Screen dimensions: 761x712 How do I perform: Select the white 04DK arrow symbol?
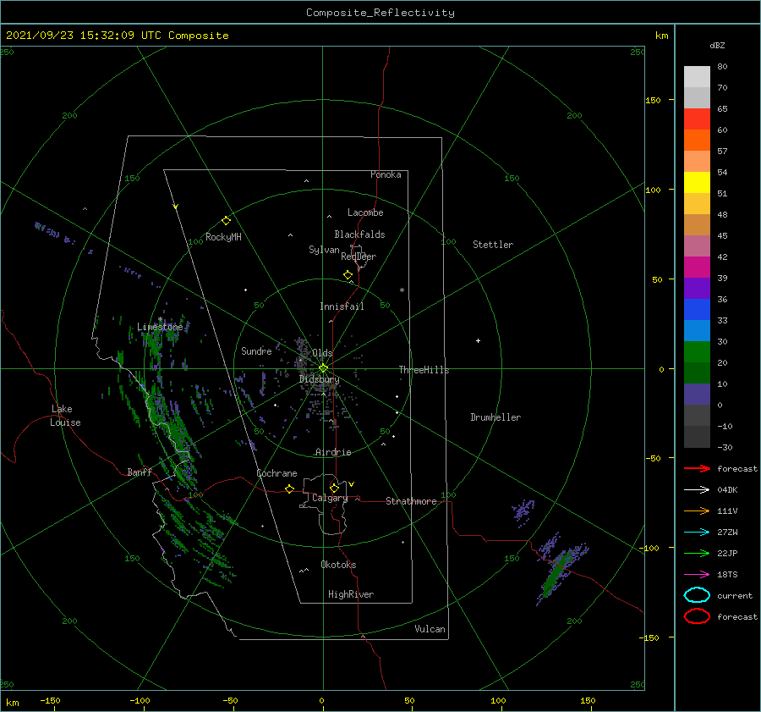[x=697, y=490]
